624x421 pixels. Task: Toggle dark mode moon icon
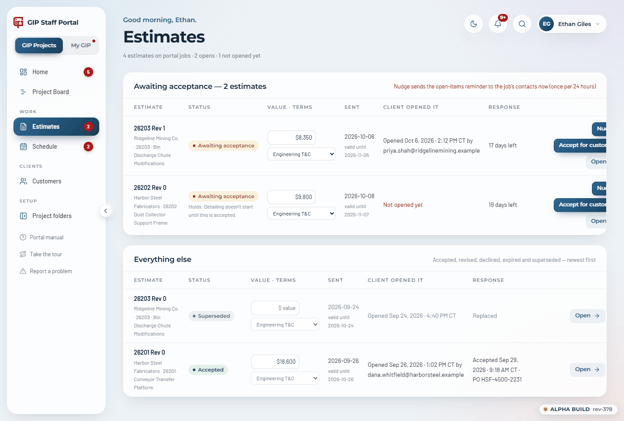point(474,24)
